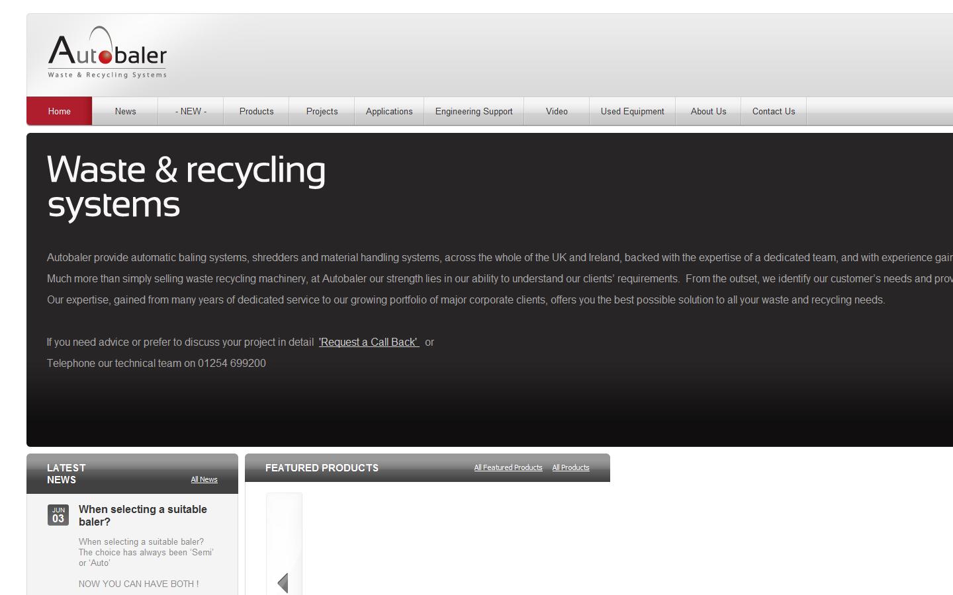This screenshot has height=595, width=953.
Task: Open the article 'When selecting a suitable baler?'
Action: point(142,516)
